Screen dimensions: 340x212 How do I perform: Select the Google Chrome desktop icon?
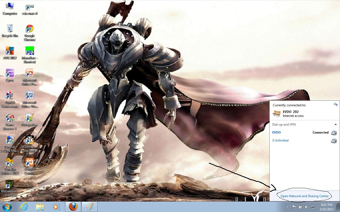coord(29,33)
